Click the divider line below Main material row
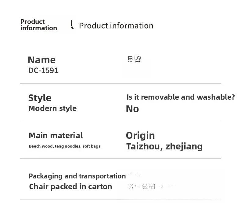This screenshot has height=209, width=241. click(x=120, y=158)
